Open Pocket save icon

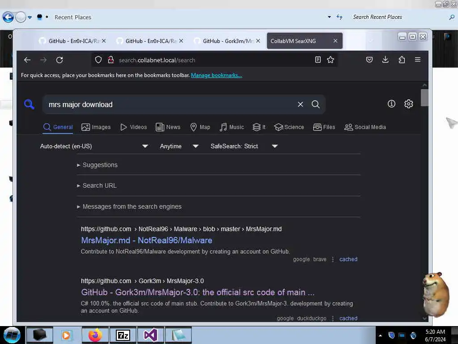click(x=369, y=60)
